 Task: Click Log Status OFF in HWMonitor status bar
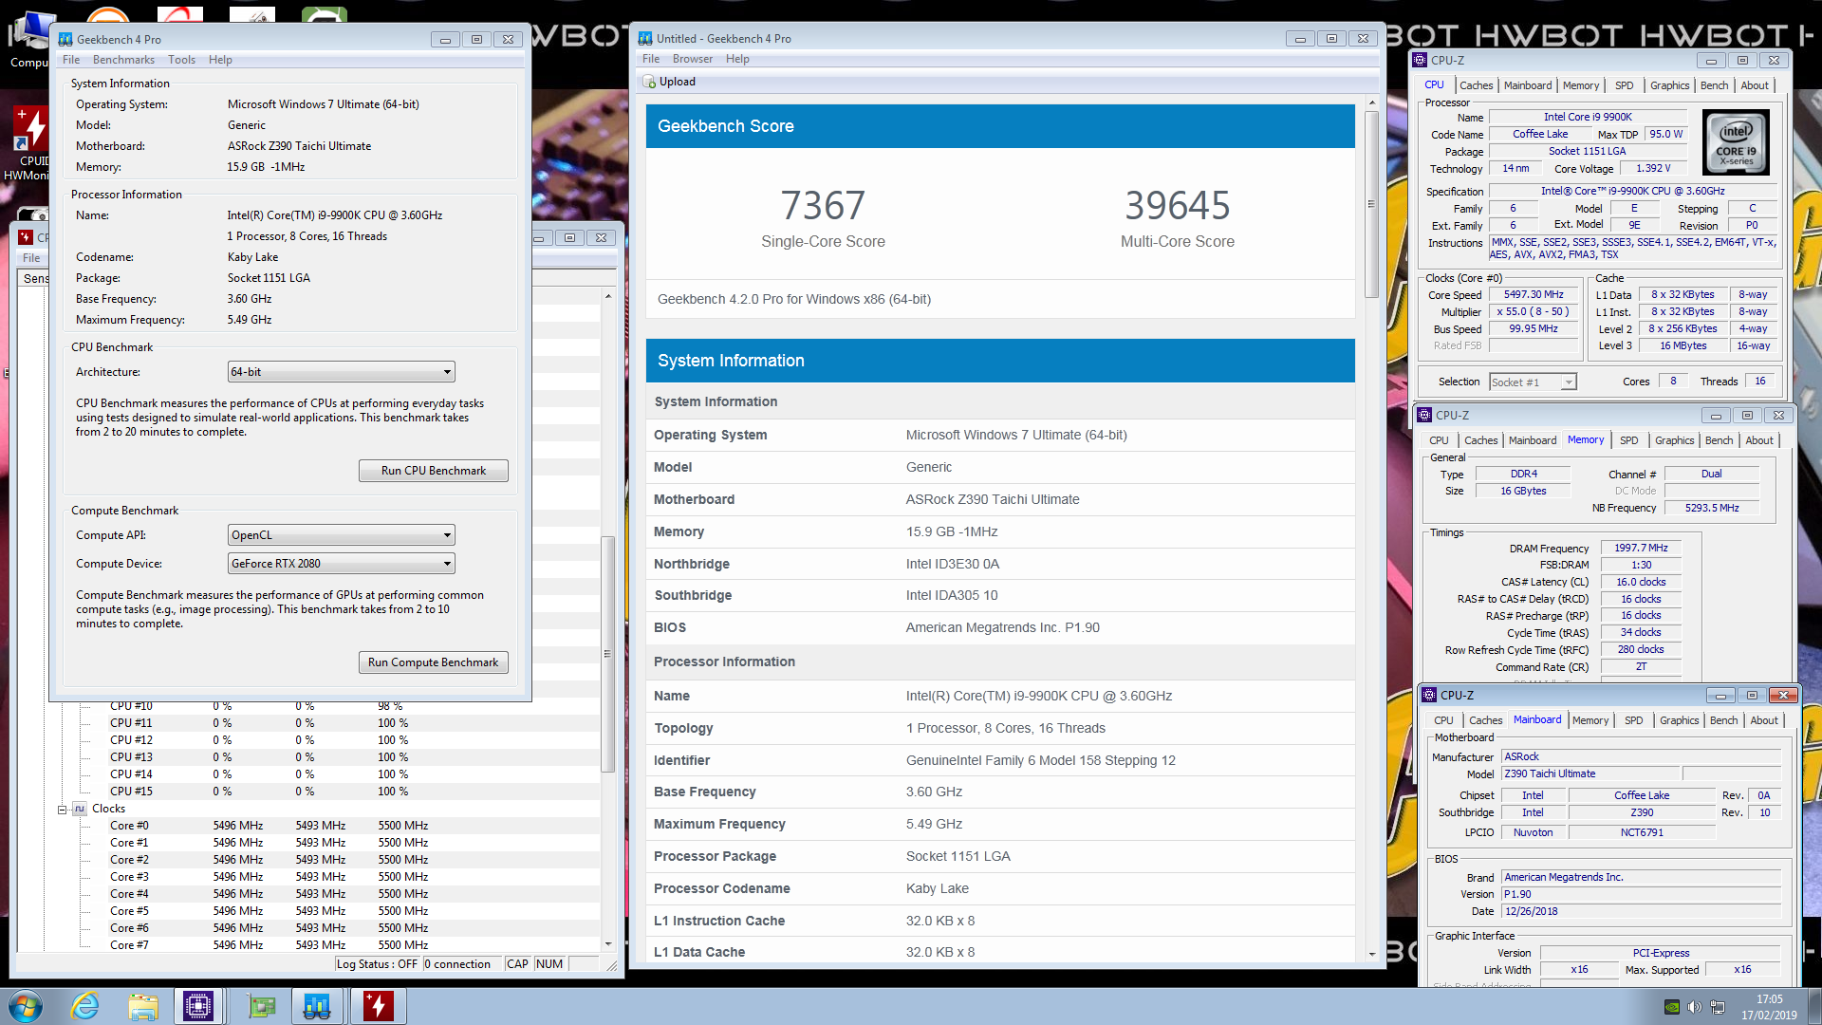tap(377, 964)
